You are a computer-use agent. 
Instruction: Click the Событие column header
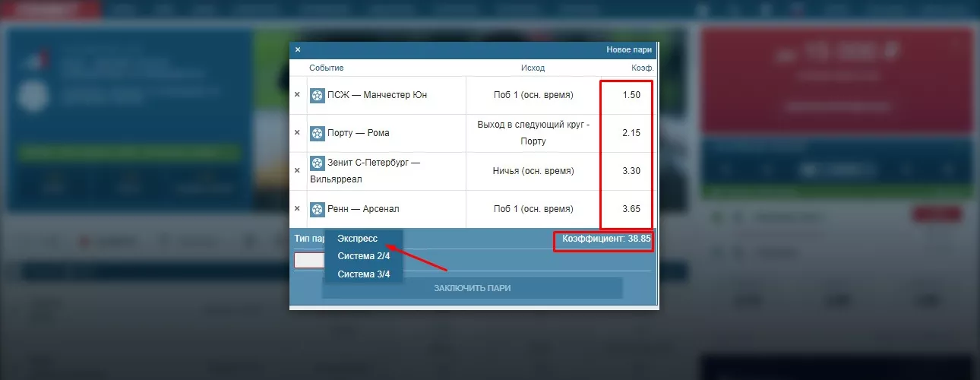pyautogui.click(x=326, y=68)
